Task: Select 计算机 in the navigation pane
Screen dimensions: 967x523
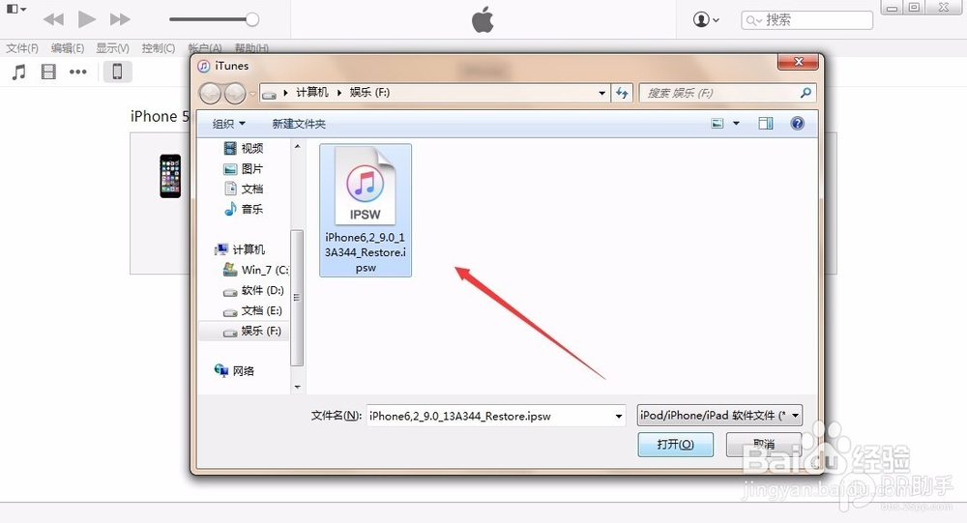Action: [x=241, y=249]
